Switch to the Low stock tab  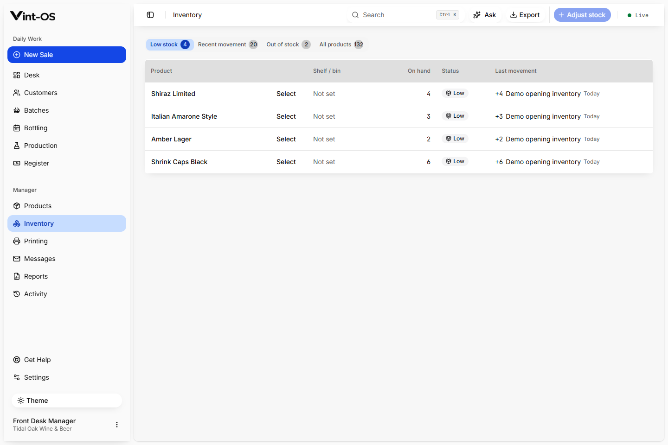coord(170,44)
